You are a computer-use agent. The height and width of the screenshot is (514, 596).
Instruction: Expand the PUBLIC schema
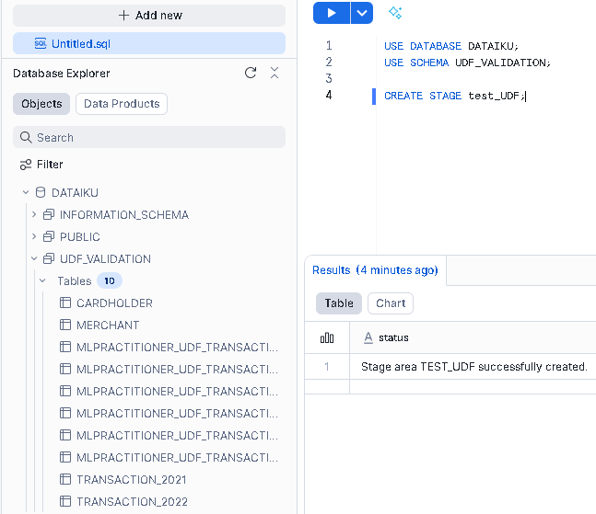pos(34,237)
